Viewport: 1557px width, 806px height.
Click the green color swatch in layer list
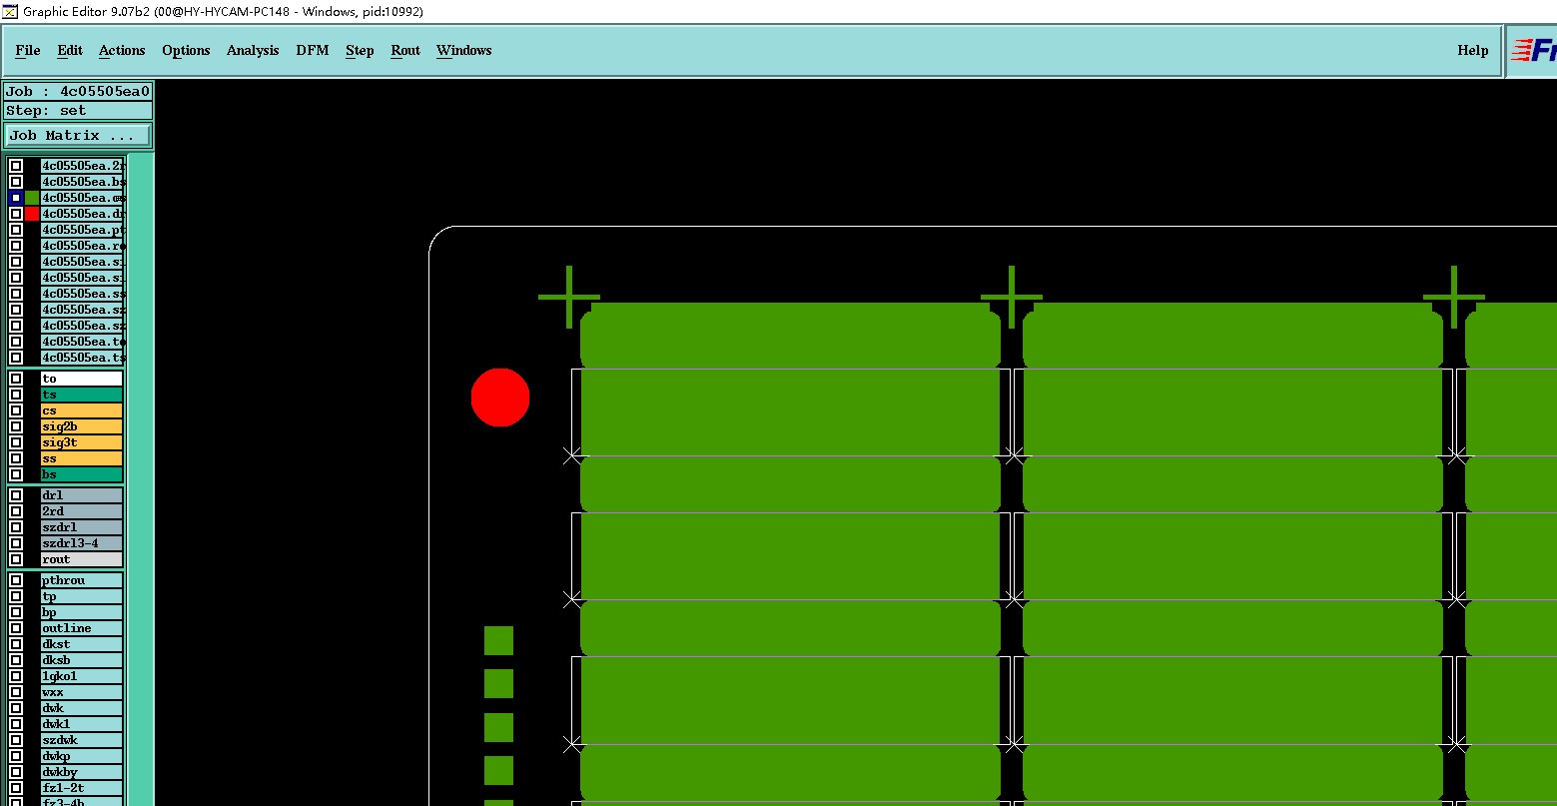point(32,198)
